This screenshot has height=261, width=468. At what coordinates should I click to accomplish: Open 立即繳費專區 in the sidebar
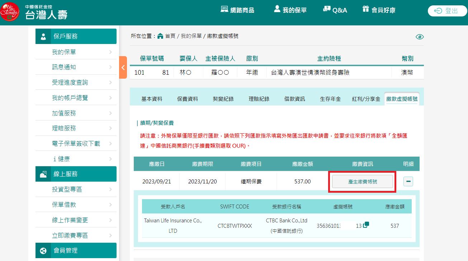[x=76, y=235]
